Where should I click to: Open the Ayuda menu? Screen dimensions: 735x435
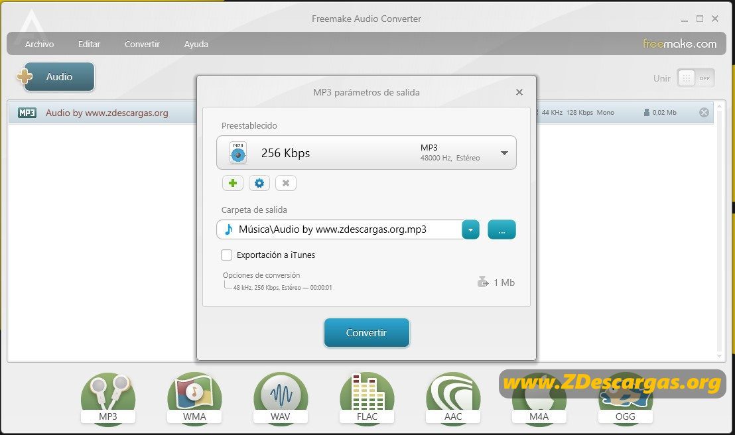(x=196, y=44)
